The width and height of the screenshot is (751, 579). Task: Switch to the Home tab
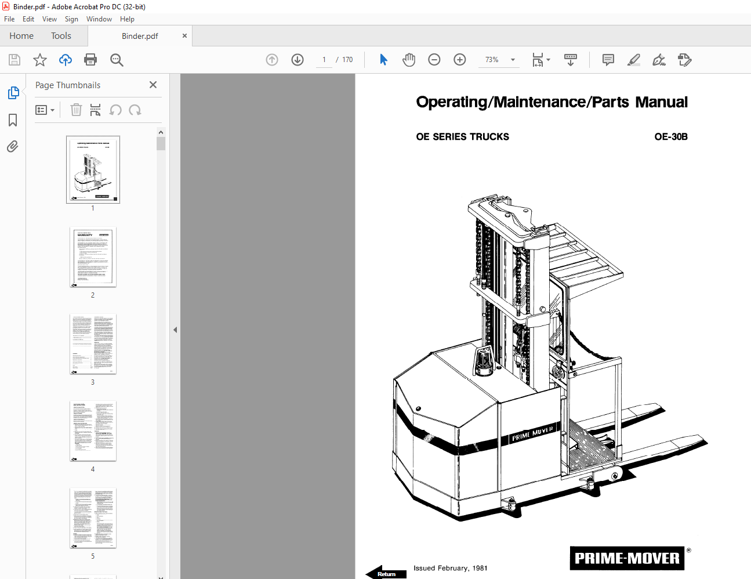coord(21,36)
